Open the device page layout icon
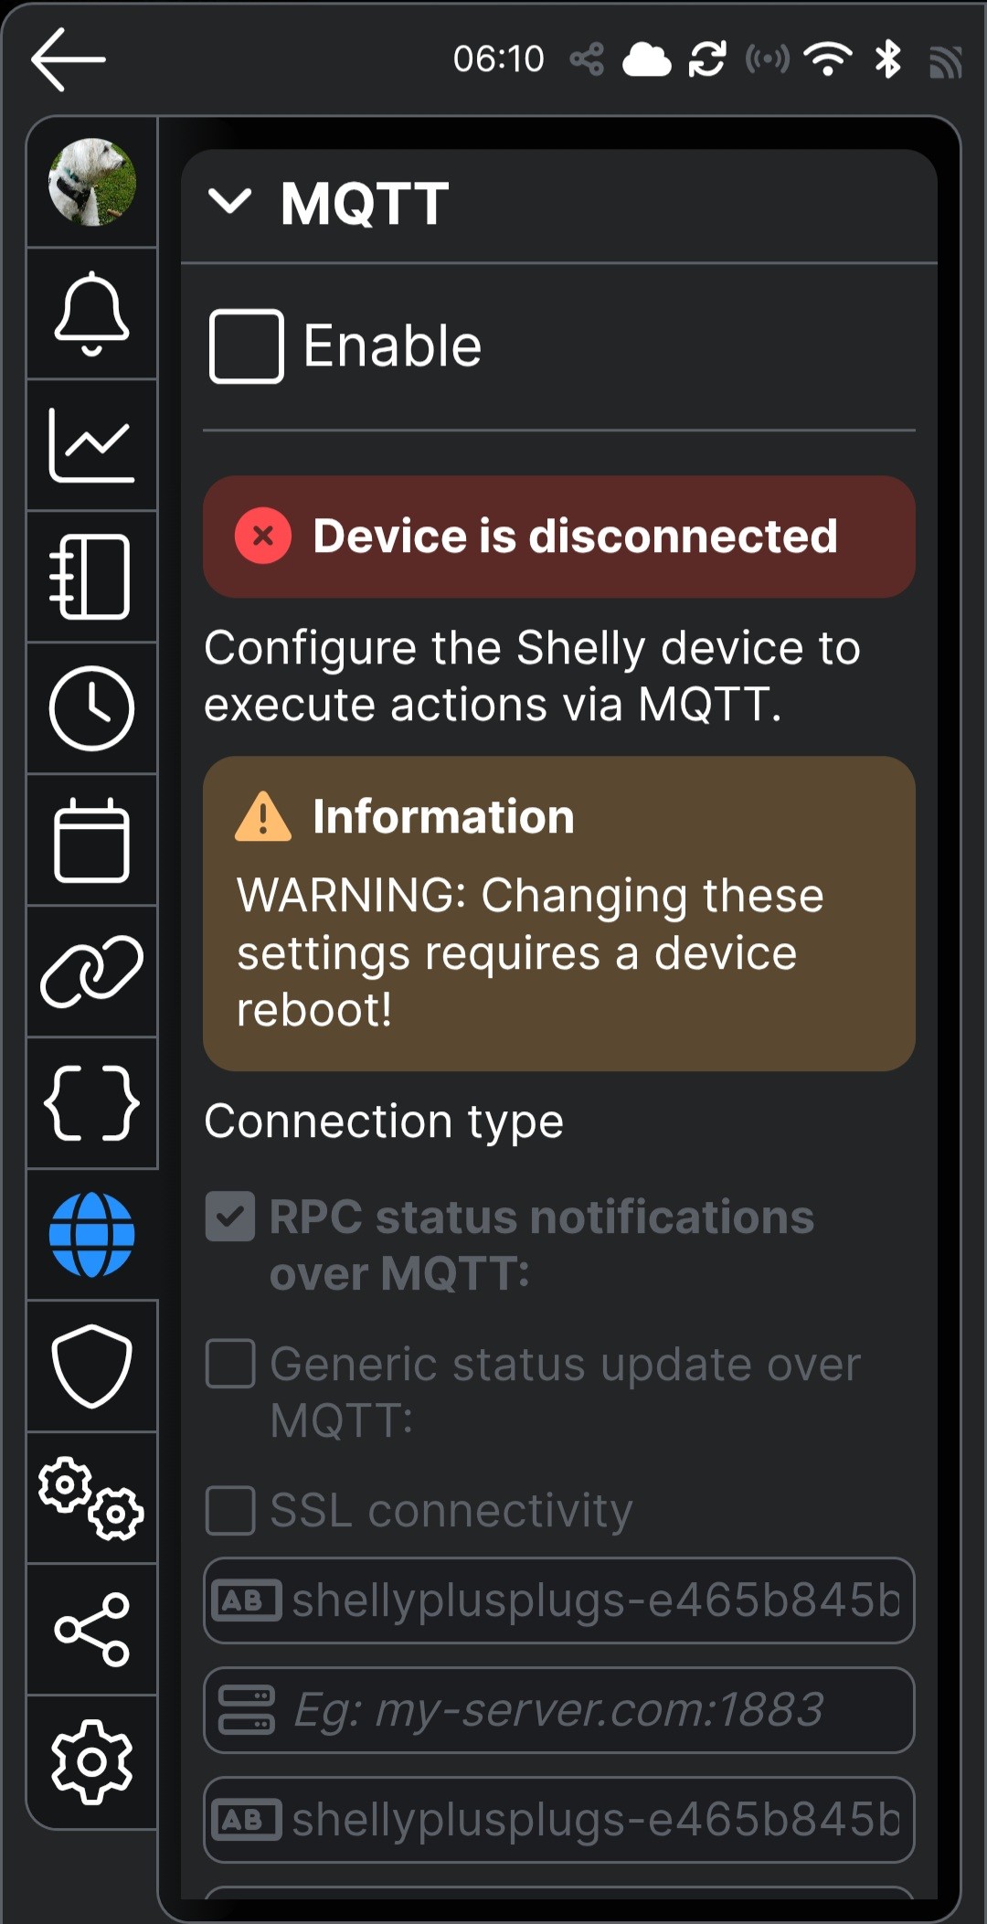Image resolution: width=987 pixels, height=1924 pixels. [91, 577]
